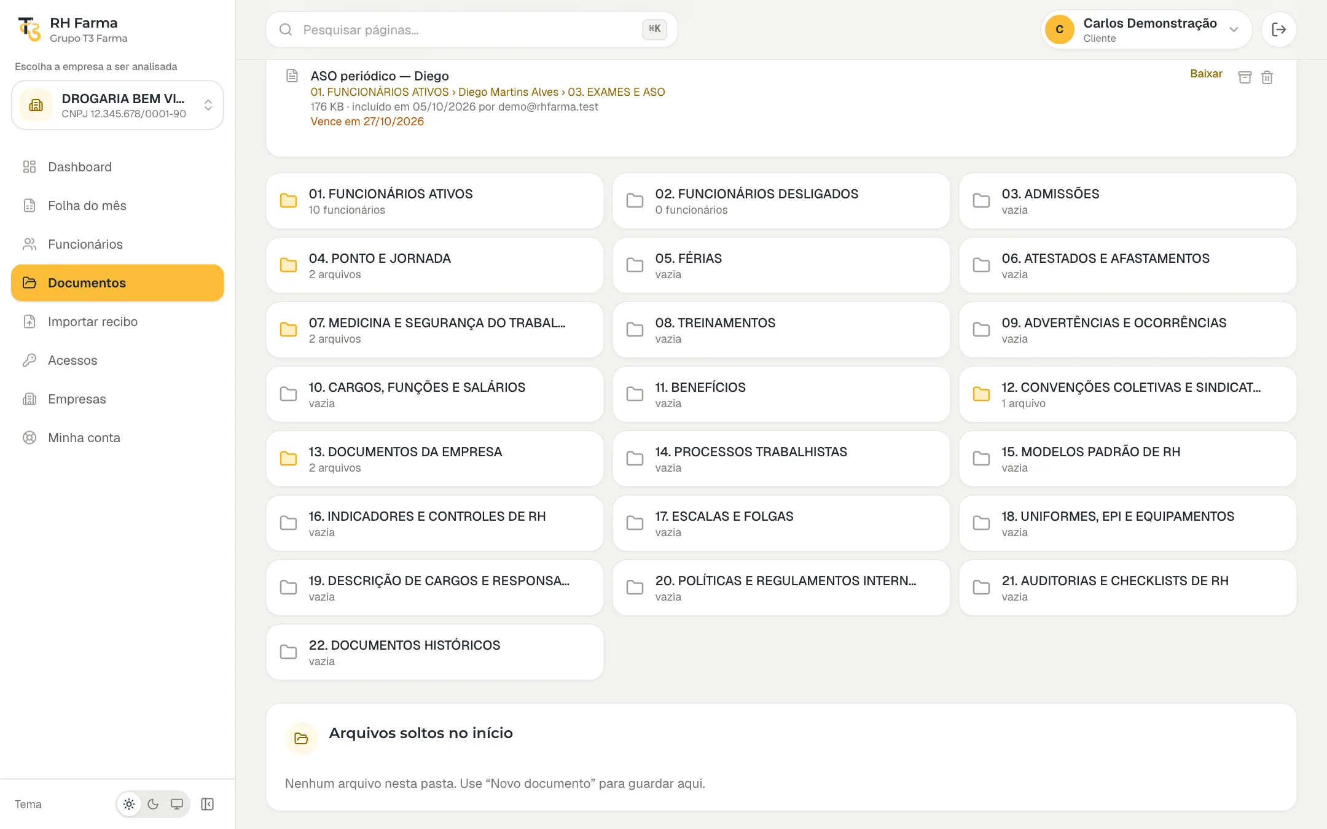This screenshot has width=1327, height=829.
Task: Go to Folha do mês
Action: pyautogui.click(x=117, y=206)
